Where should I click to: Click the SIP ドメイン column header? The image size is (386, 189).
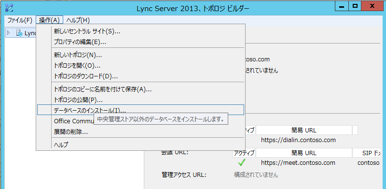pyautogui.click(x=366, y=153)
